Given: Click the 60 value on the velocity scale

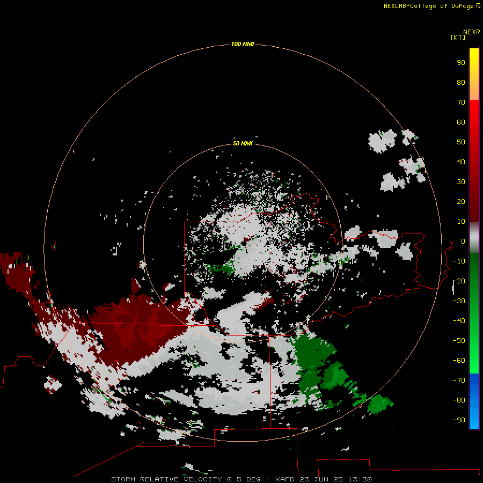Looking at the screenshot, I should pos(461,122).
